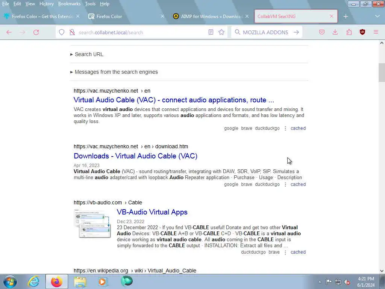Screen dimensions: 385x289
Task: Click the address bar URL field
Action: click(x=141, y=32)
